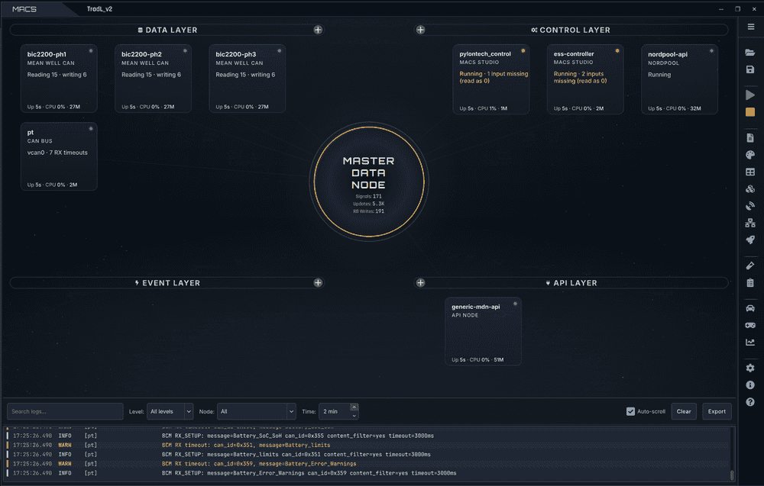The height and width of the screenshot is (486, 764).
Task: Click the Battery_Error_Warnings RX timeout warning log
Action: coord(259,464)
